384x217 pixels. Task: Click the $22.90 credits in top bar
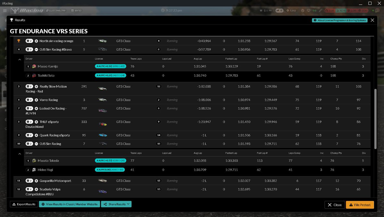click(266, 11)
